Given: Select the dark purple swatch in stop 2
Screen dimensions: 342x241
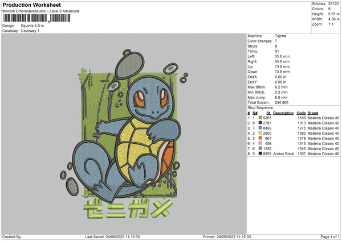Looking at the screenshot, I should coord(260,123).
